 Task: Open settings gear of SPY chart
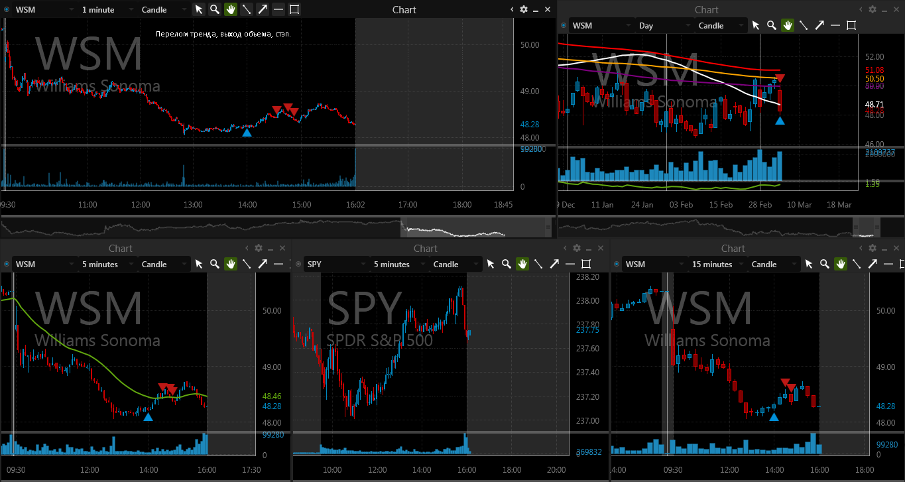[577, 248]
